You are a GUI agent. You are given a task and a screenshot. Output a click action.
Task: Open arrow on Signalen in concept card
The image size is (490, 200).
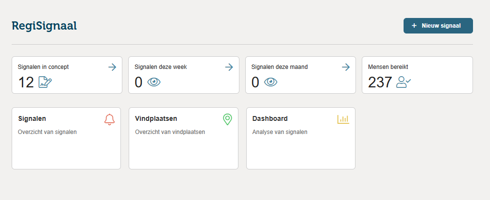pyautogui.click(x=112, y=67)
